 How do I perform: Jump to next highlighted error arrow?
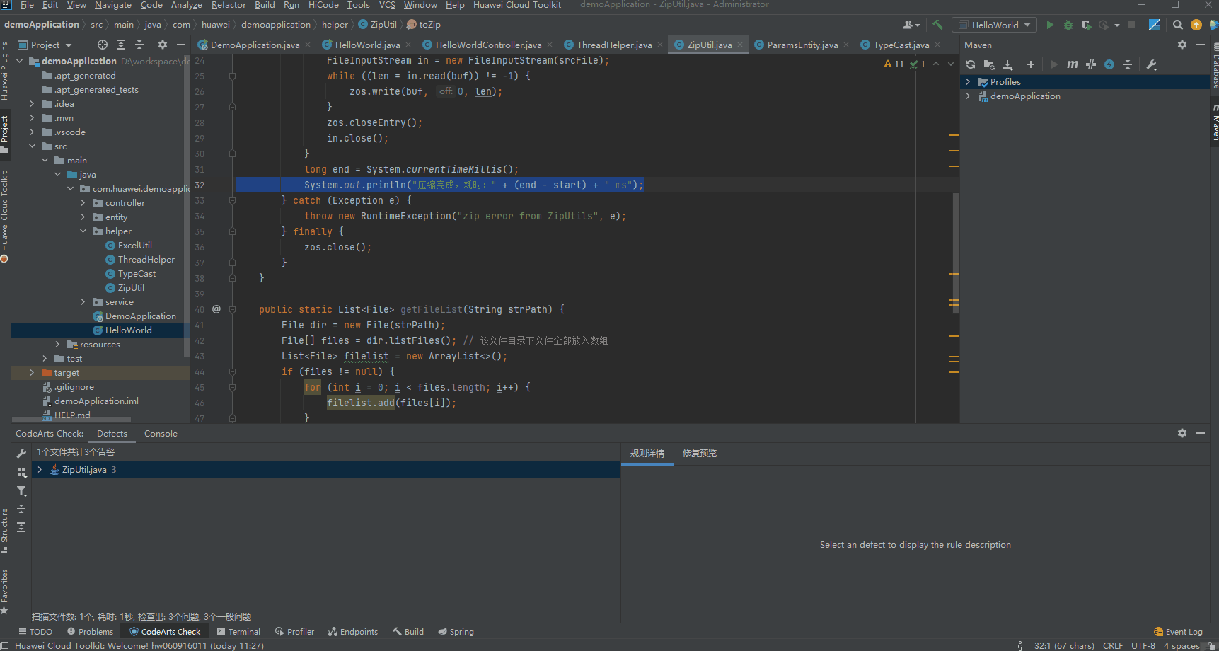pos(951,64)
